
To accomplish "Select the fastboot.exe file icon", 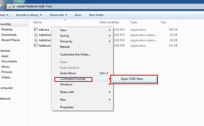I will (36, 46).
